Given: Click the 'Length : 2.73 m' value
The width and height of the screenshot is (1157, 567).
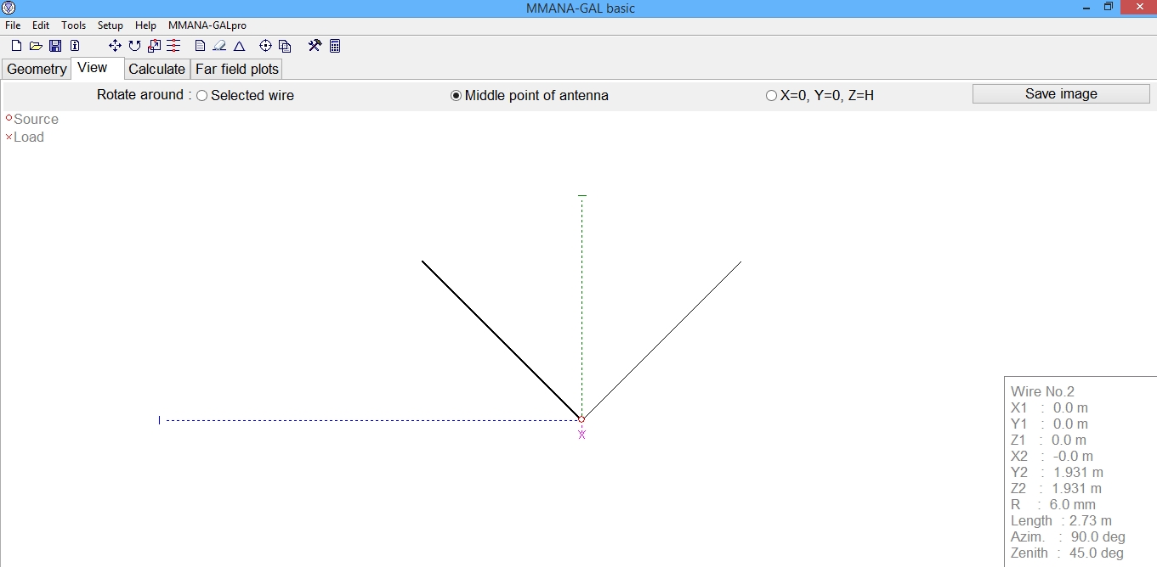Looking at the screenshot, I should (x=1061, y=520).
